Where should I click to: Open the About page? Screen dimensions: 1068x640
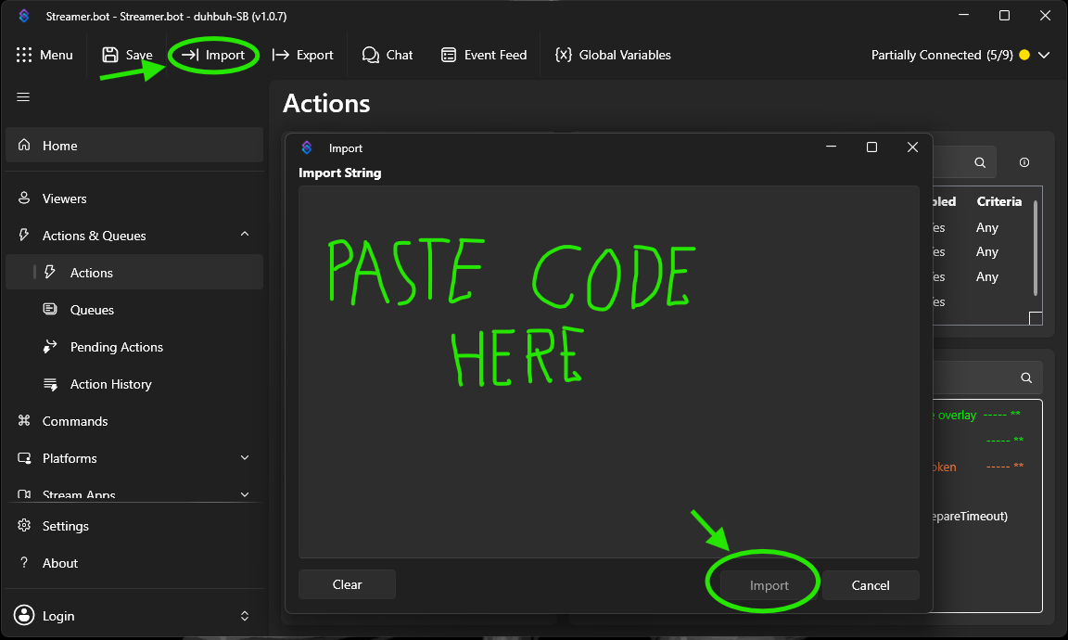coord(134,563)
